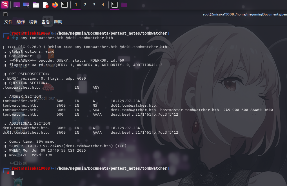287x186 pixels.
Task: Launch Firefox from the top panel
Action: pyautogui.click(x=55, y=5)
